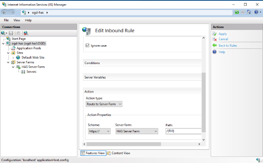
Task: Collapse the Sites tree node
Action: [x=8, y=53]
